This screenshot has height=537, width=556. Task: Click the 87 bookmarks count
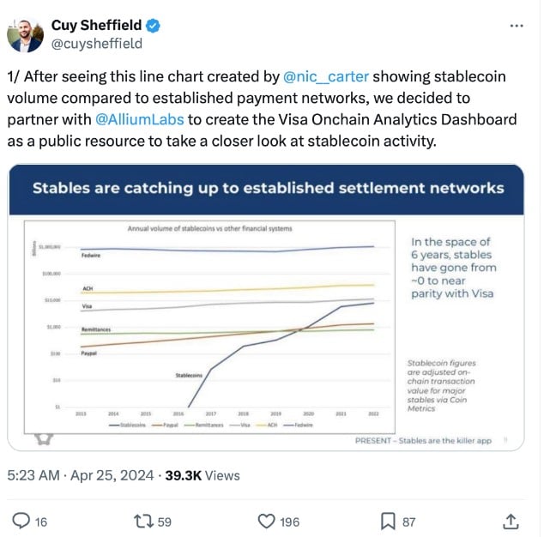tap(409, 522)
